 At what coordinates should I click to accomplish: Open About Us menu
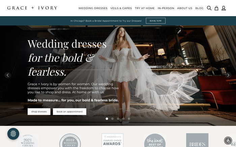185,8
